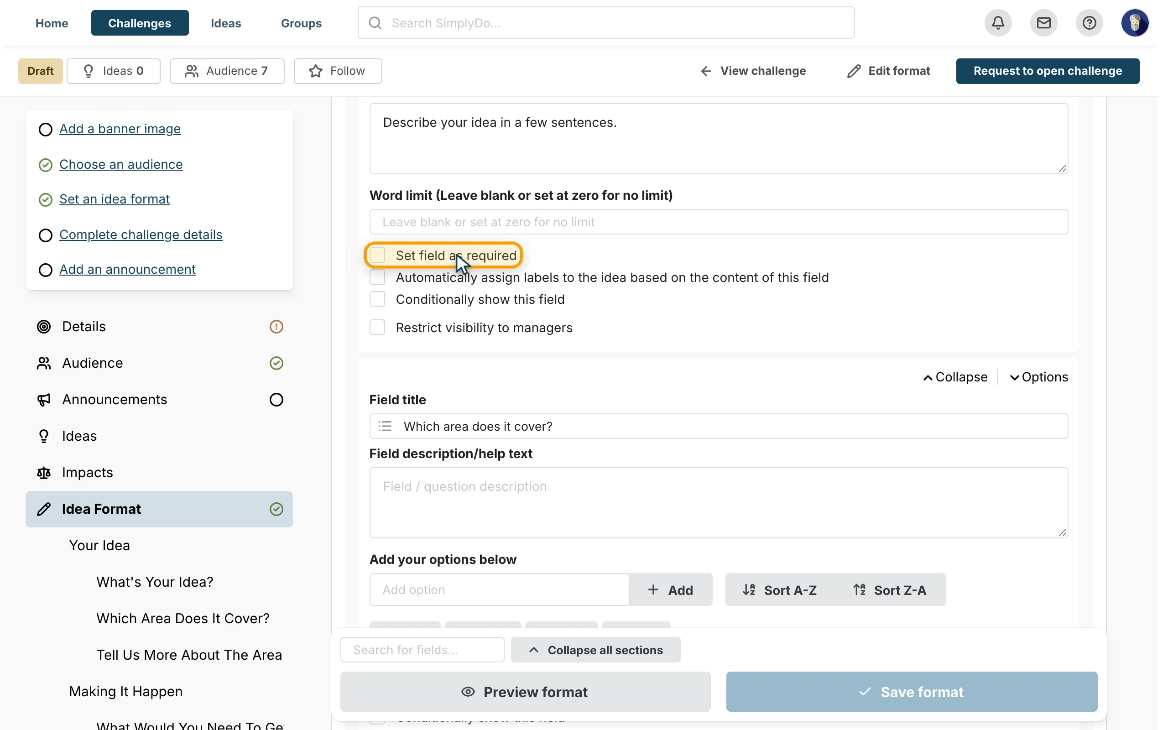The height and width of the screenshot is (730, 1168).
Task: Toggle automatically assign labels checkbox
Action: coord(377,277)
